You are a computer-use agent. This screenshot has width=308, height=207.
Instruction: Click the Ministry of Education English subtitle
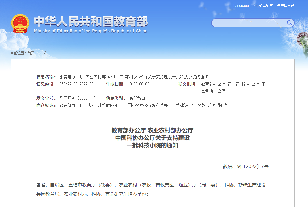91,31
